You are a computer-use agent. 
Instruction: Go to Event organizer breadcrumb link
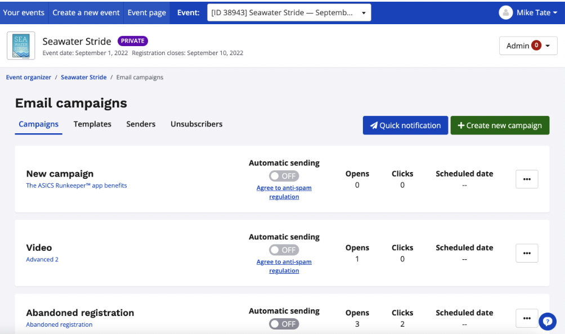click(29, 78)
